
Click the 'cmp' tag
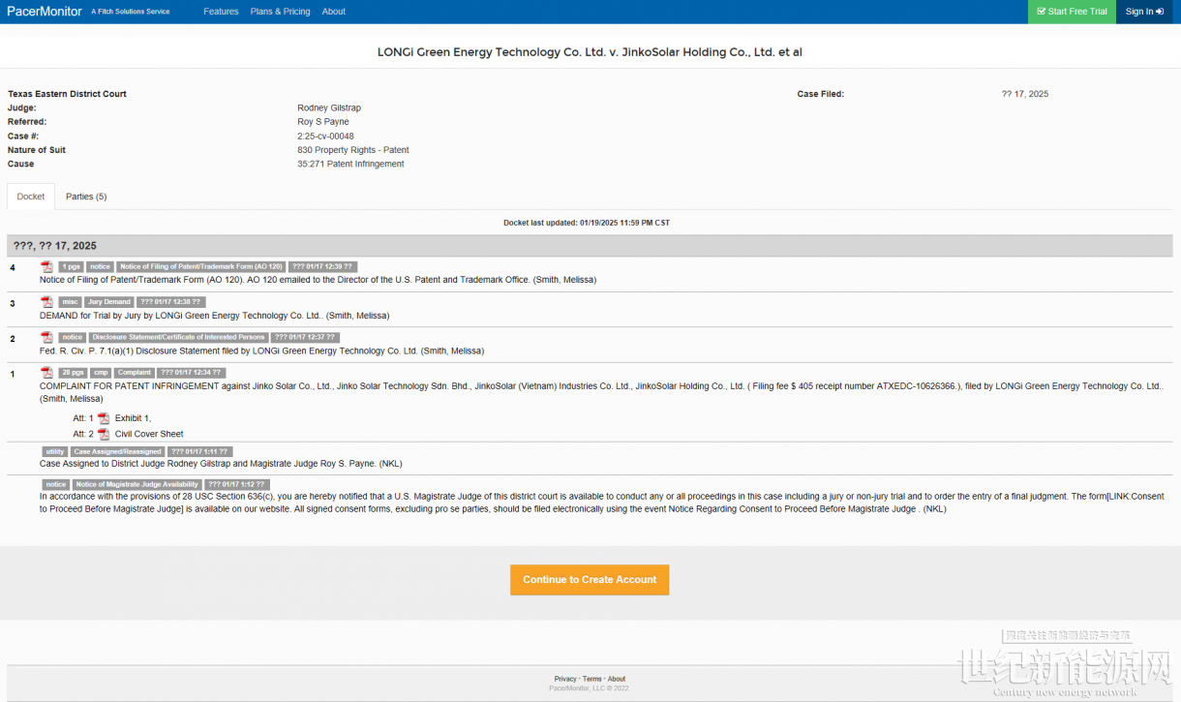tap(101, 372)
